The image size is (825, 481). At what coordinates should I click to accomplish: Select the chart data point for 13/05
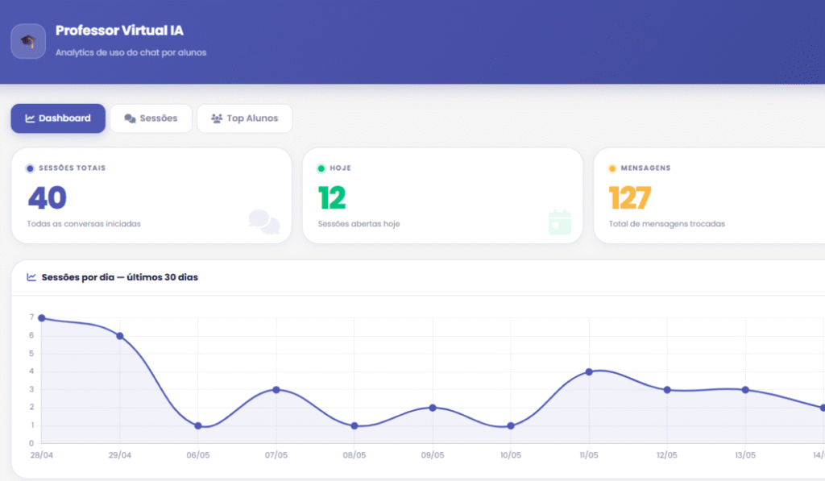tap(745, 390)
